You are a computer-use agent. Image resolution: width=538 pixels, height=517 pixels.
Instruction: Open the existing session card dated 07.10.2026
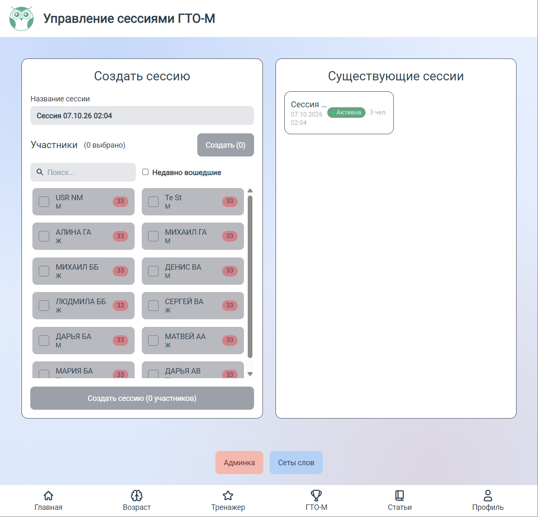(x=339, y=113)
